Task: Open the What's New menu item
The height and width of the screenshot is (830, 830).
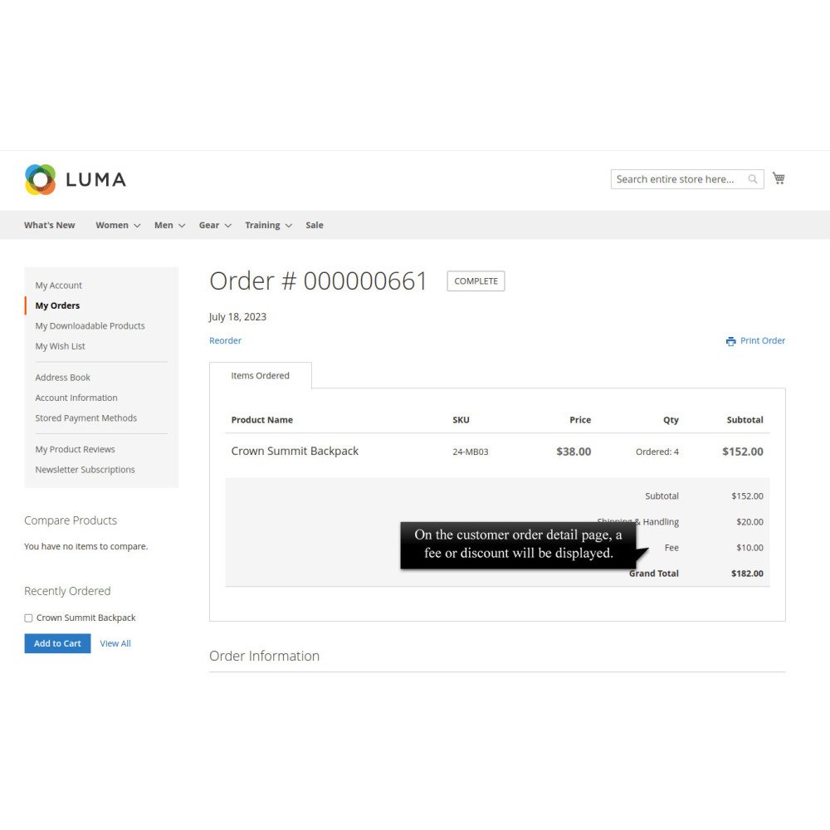Action: coord(49,225)
